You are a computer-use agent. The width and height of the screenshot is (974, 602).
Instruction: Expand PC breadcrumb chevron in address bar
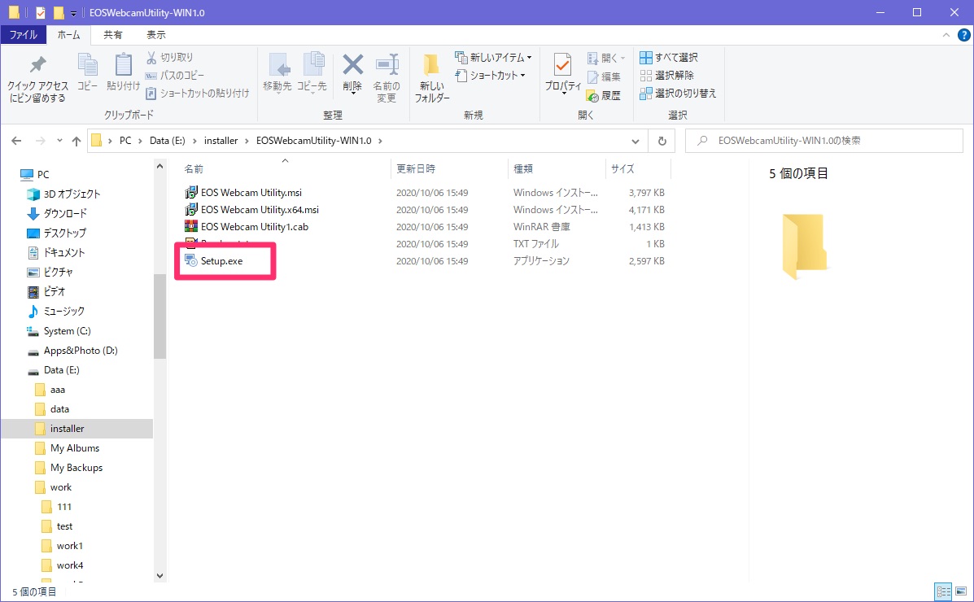point(141,141)
